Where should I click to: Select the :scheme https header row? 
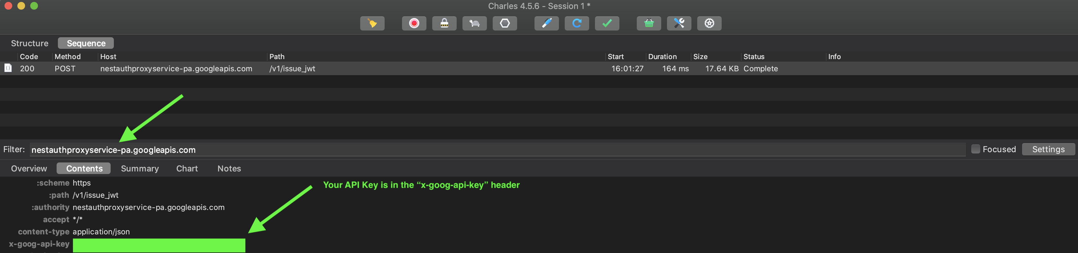click(x=63, y=183)
